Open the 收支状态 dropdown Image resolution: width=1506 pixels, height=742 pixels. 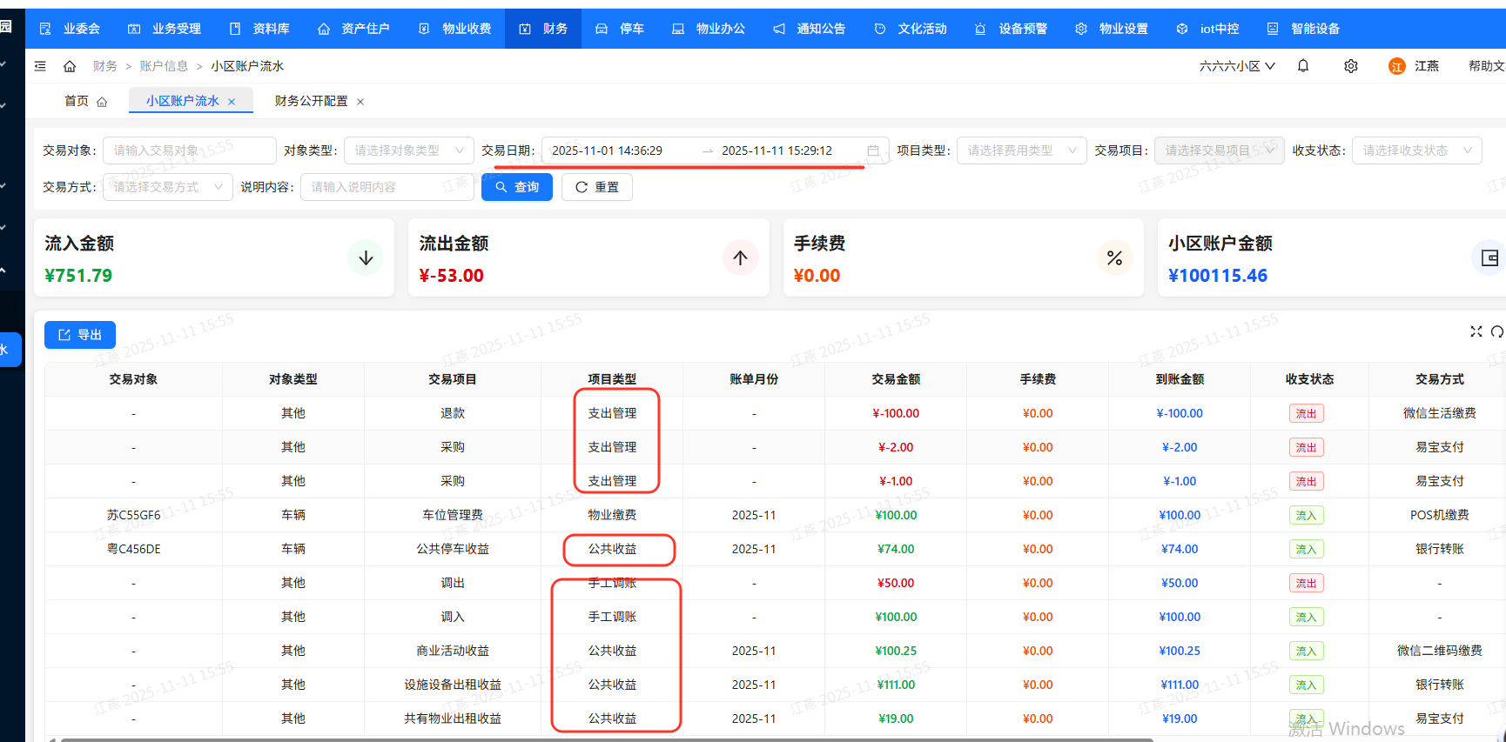pos(1416,150)
